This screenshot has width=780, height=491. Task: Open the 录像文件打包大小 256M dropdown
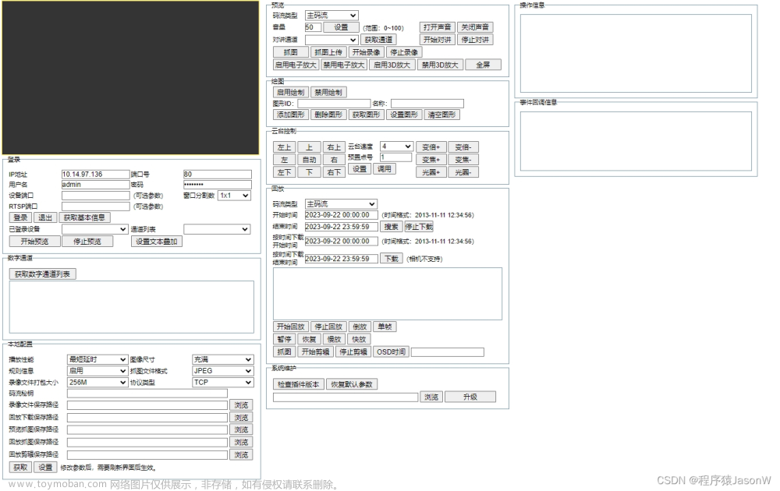coord(97,382)
